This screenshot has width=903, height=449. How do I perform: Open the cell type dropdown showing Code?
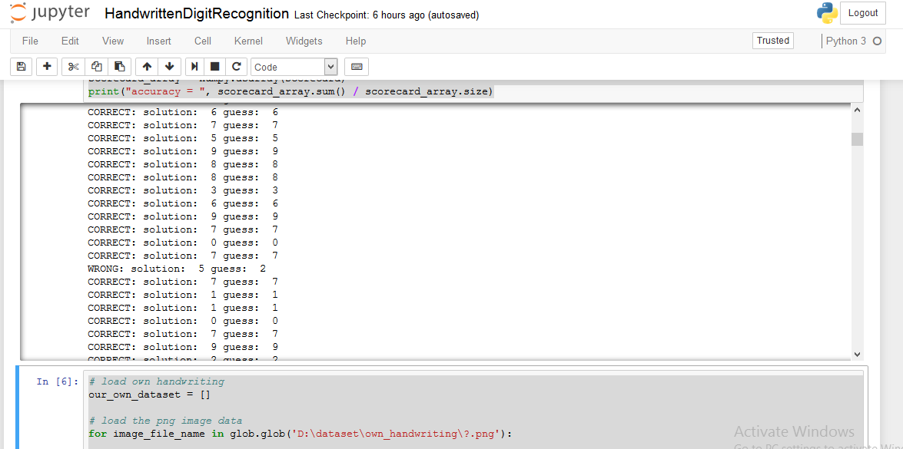[294, 66]
